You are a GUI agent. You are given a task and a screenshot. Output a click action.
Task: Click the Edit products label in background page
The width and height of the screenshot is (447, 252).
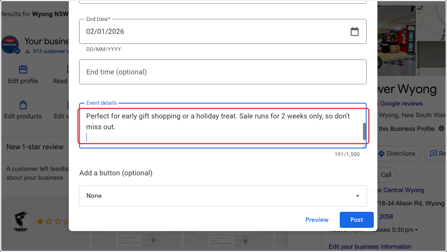click(23, 116)
